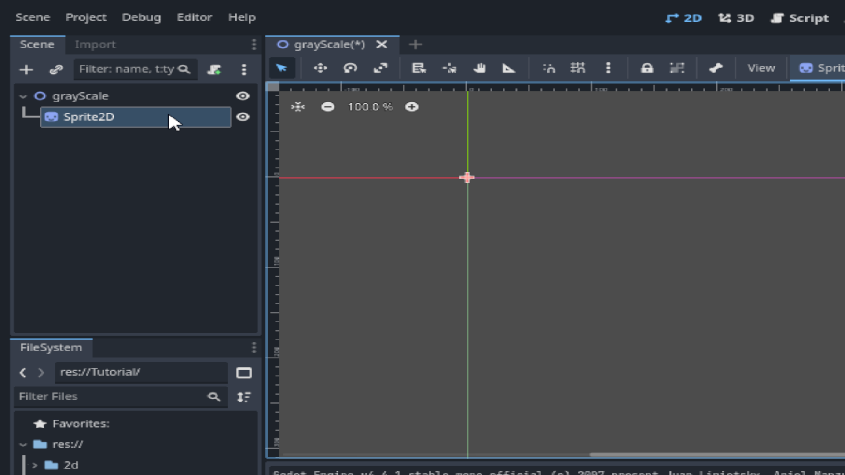Image resolution: width=845 pixels, height=475 pixels.
Task: Select the Move Mode tool
Action: point(320,68)
